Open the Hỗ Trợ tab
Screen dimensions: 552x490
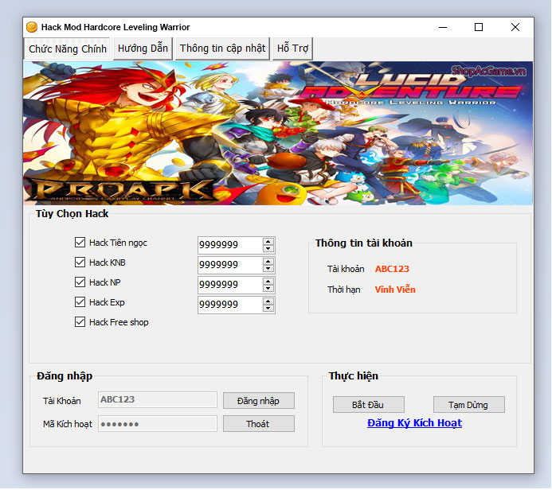tap(292, 49)
